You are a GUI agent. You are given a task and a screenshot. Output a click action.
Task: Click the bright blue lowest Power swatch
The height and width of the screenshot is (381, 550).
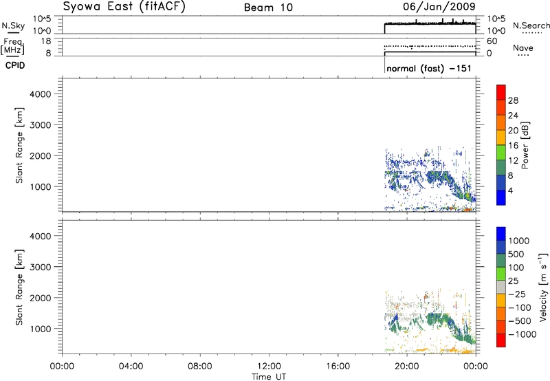[x=501, y=197]
